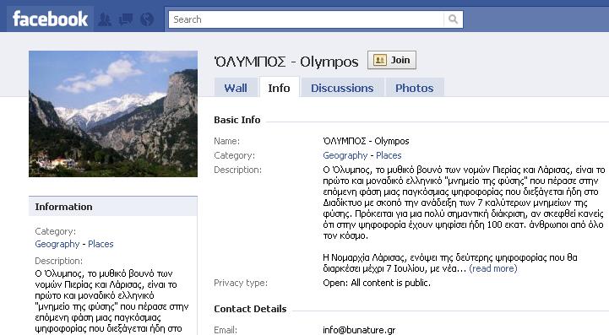Click the Name value ΌΛΥΜΠΟΣ - Olympos in Basic Info
Image resolution: width=609 pixels, height=335 pixels.
366,141
